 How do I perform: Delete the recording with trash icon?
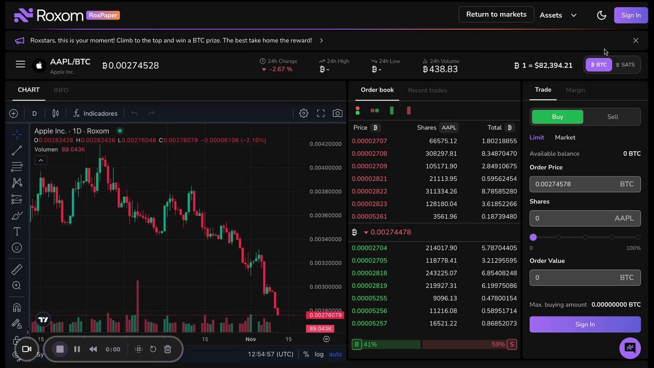[168, 349]
